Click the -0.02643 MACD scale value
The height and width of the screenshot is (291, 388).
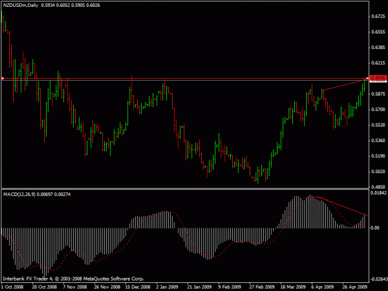pos(379,279)
